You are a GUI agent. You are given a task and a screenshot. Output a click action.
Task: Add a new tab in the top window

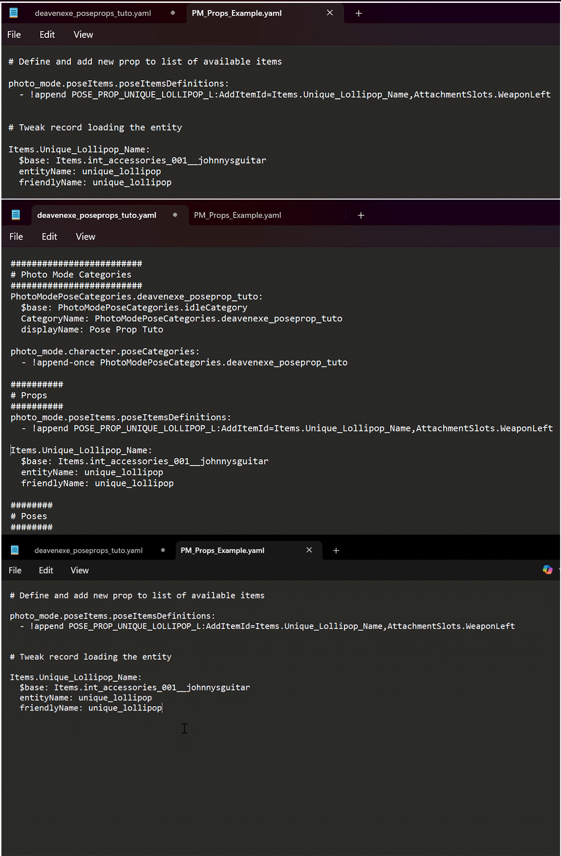359,14
